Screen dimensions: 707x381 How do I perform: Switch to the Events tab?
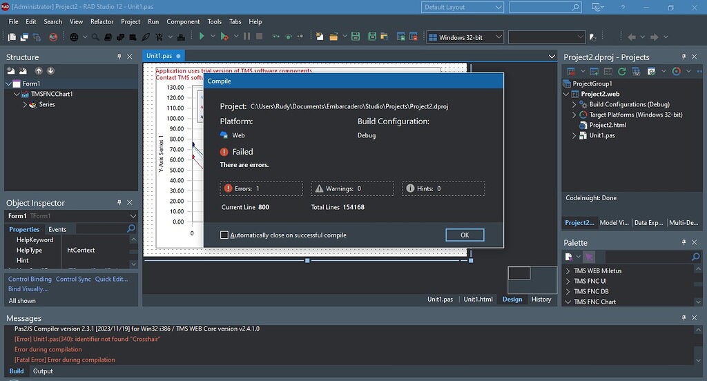click(57, 230)
